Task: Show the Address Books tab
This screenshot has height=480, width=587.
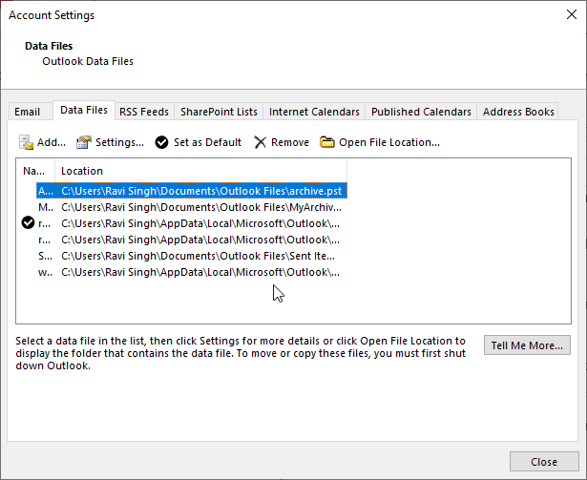Action: coord(518,112)
